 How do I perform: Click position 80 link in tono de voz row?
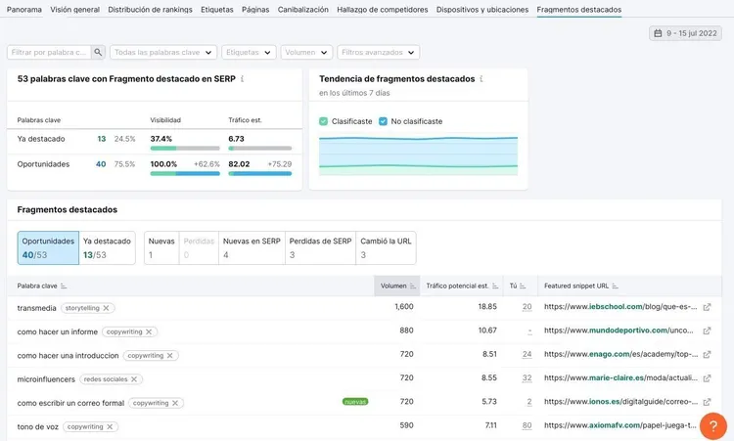pyautogui.click(x=528, y=425)
